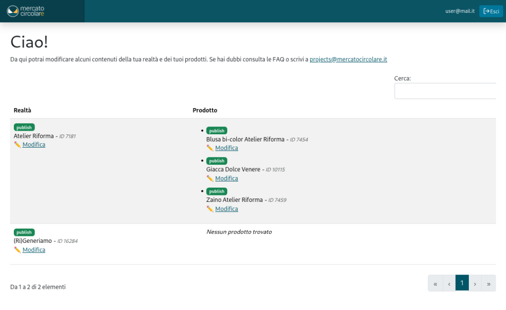Screen dimensions: 506x310
Task: Select the Atelier Riforma name text
Action: [34, 136]
